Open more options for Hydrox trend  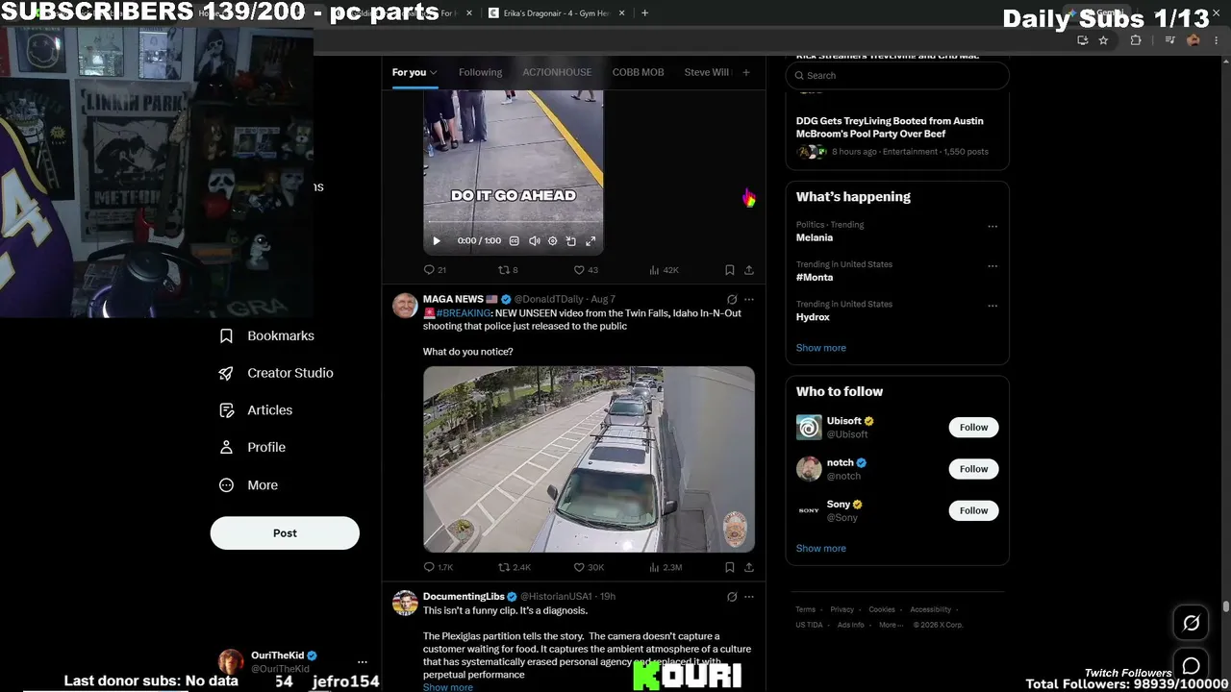point(992,306)
